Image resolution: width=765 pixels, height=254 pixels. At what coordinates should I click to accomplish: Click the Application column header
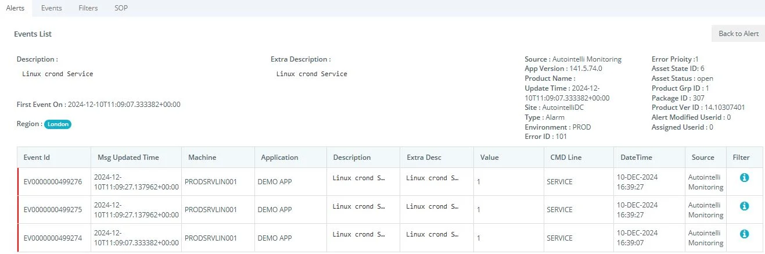pos(279,158)
